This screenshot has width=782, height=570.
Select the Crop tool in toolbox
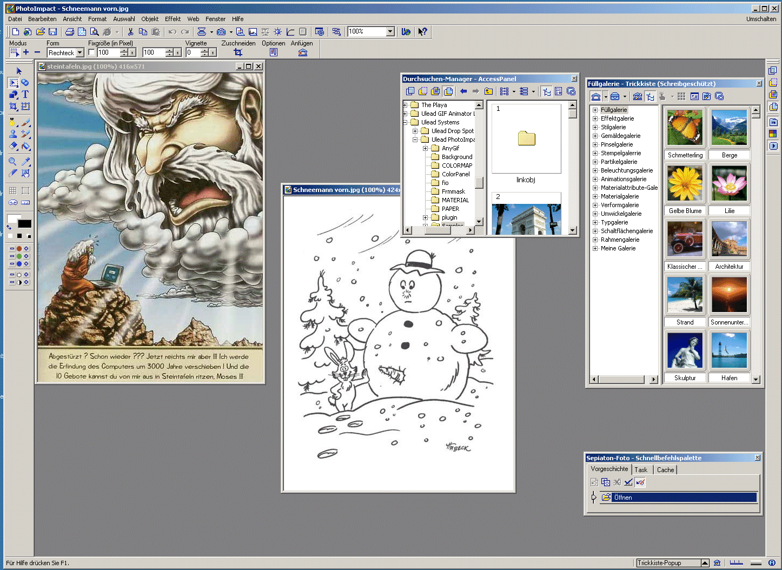pyautogui.click(x=14, y=107)
